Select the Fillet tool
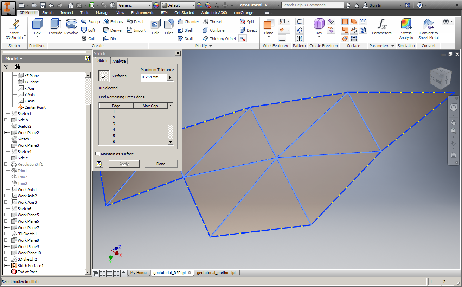The height and width of the screenshot is (287, 462). coord(169,27)
